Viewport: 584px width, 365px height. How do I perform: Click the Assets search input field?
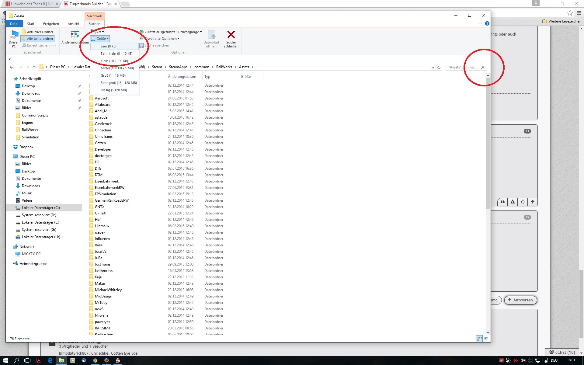pos(462,67)
